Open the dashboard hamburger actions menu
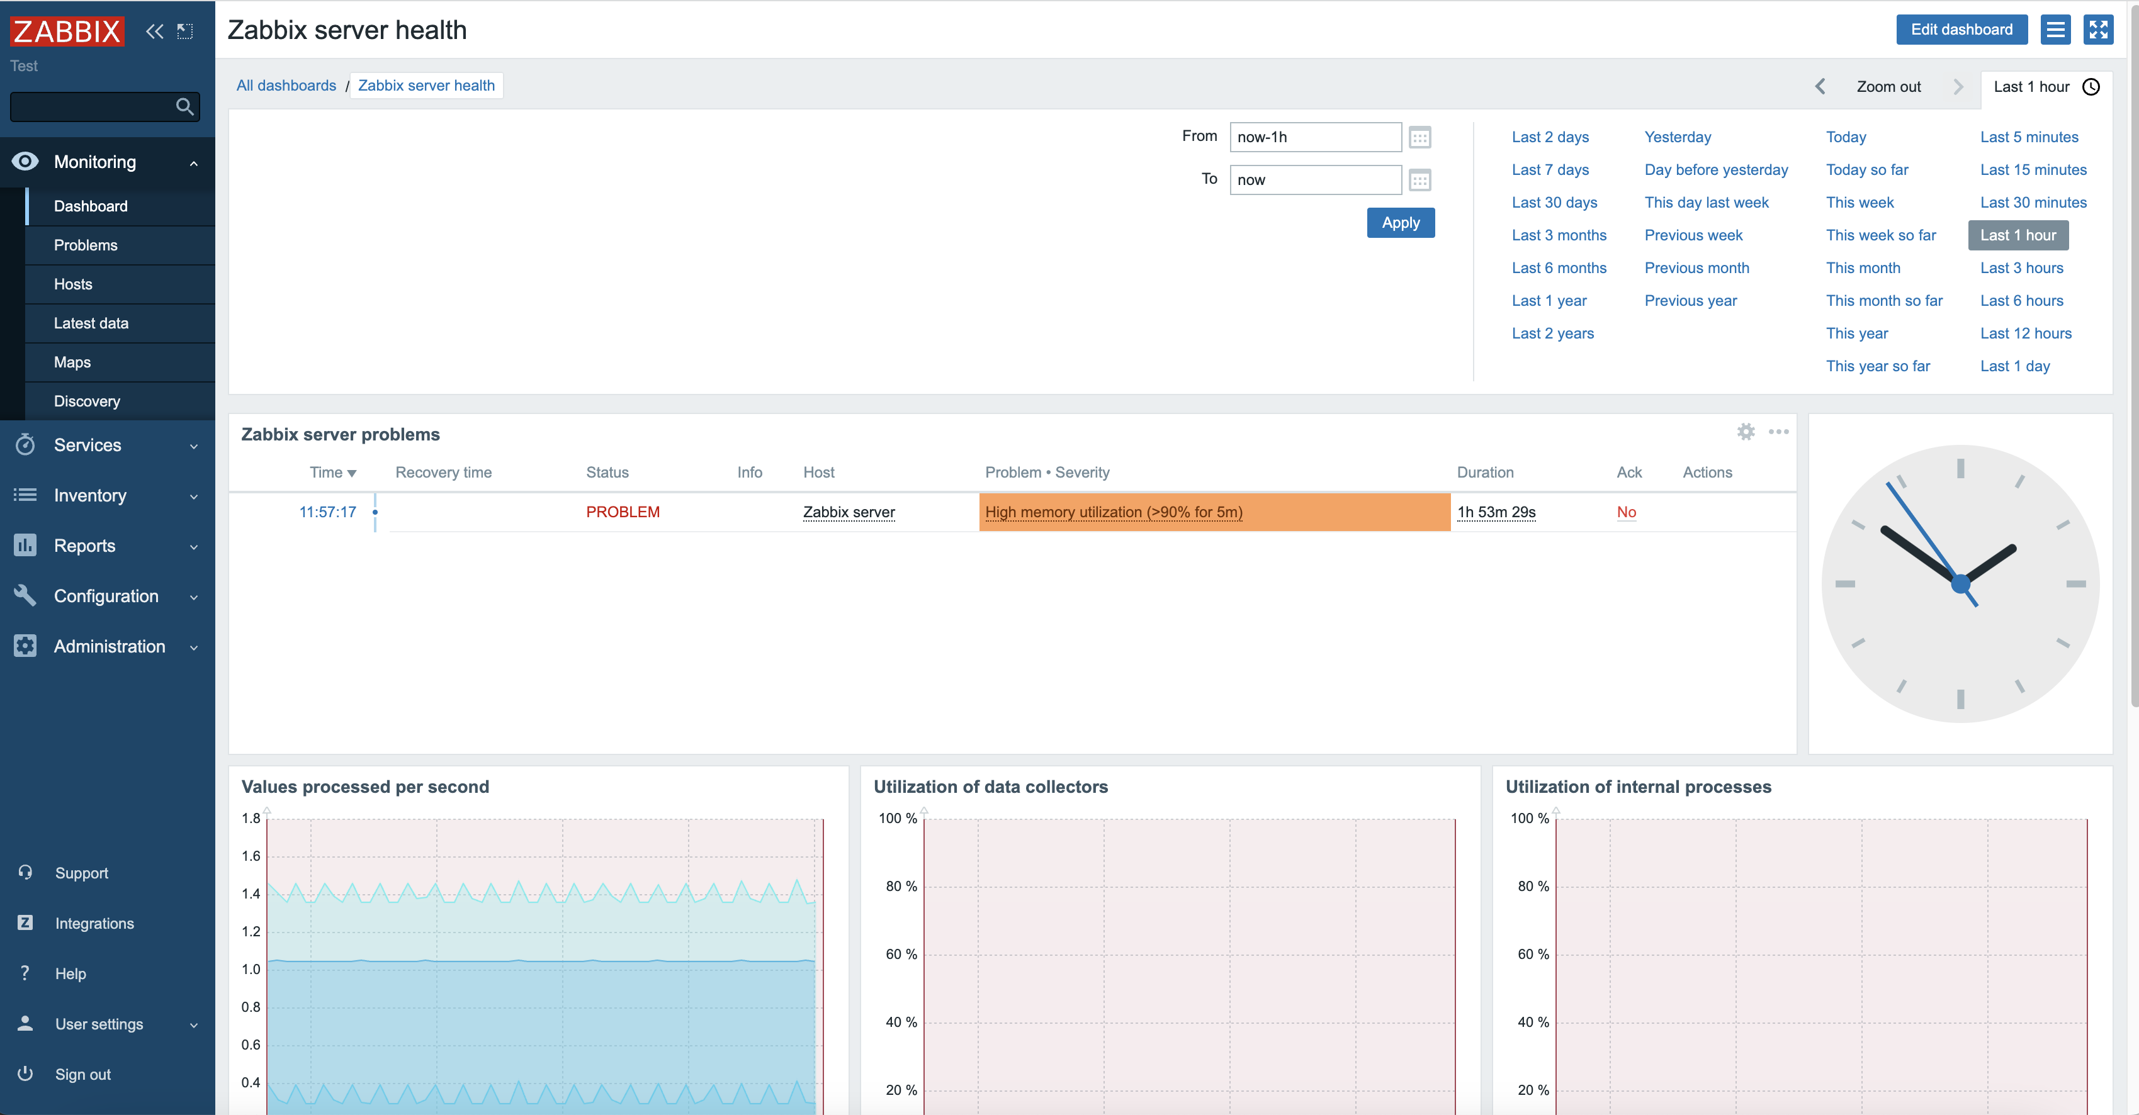 click(2055, 30)
